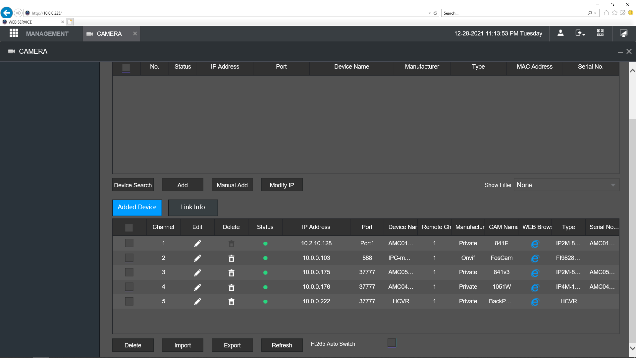Open the live view monitor icon
Viewport: 636px width, 358px height.
point(623,33)
